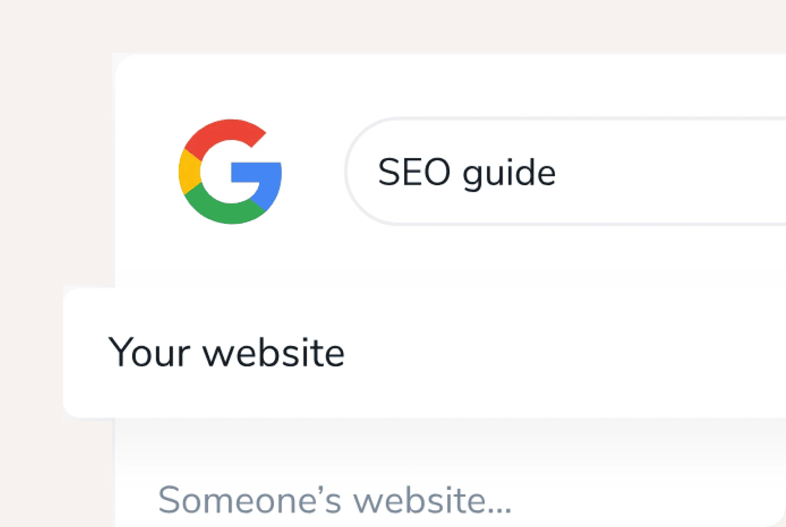Viewport: 786px width, 527px height.
Task: Click the word Someone's in second result
Action: coord(249,500)
